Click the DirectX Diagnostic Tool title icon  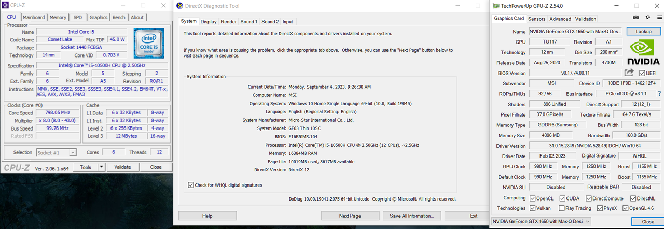179,6
